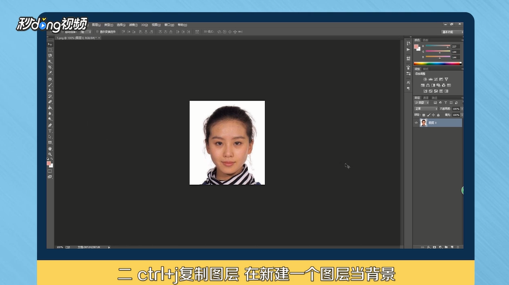Open the fill 100% dropdown arrow
Image resolution: width=509 pixels, height=285 pixels.
[x=462, y=115]
